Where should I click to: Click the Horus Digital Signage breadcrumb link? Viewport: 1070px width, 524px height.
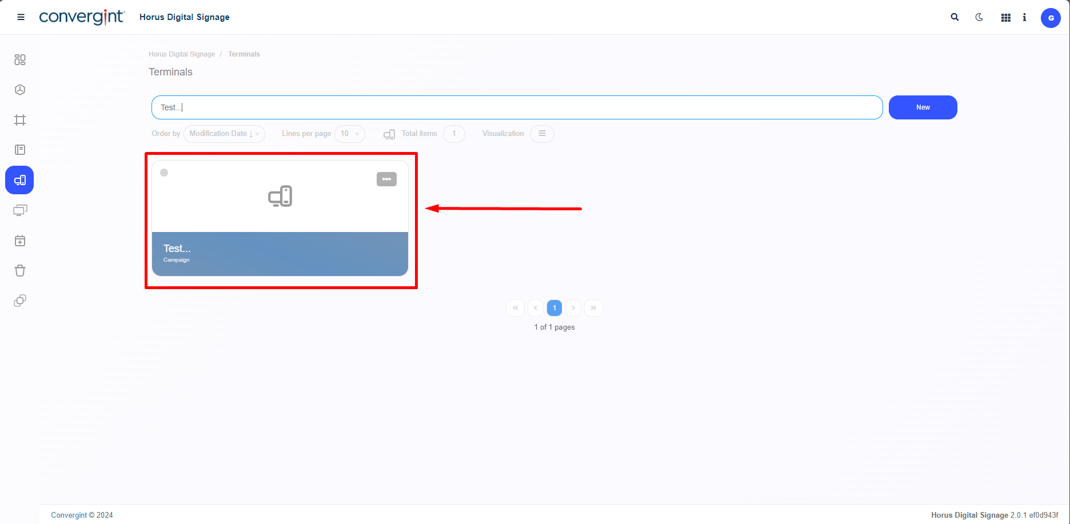pos(182,54)
